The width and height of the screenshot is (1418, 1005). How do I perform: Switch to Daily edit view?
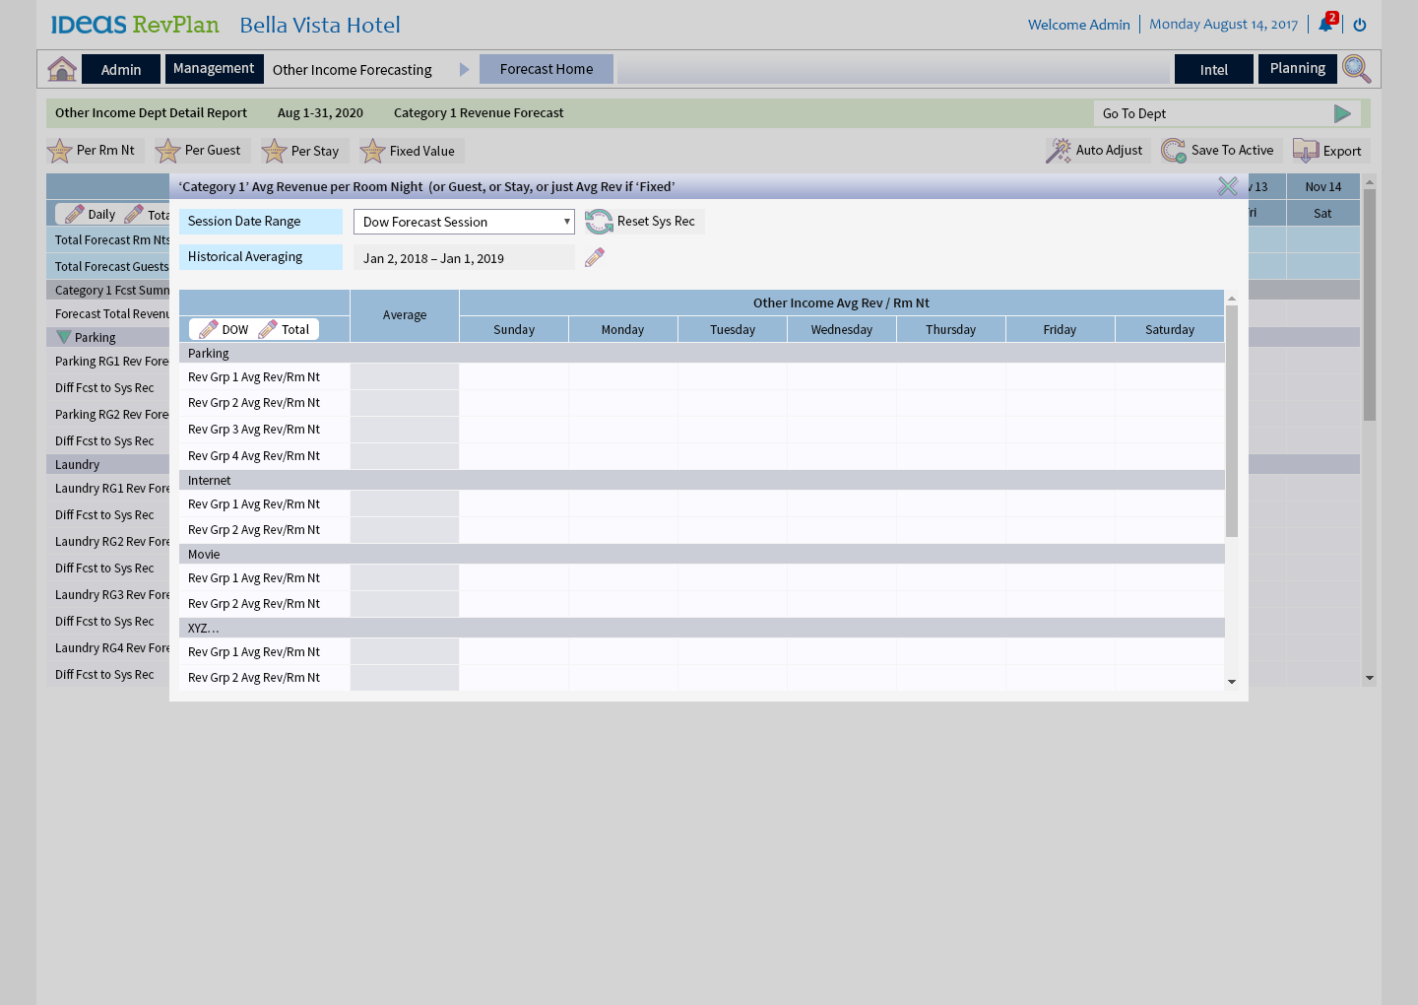90,215
